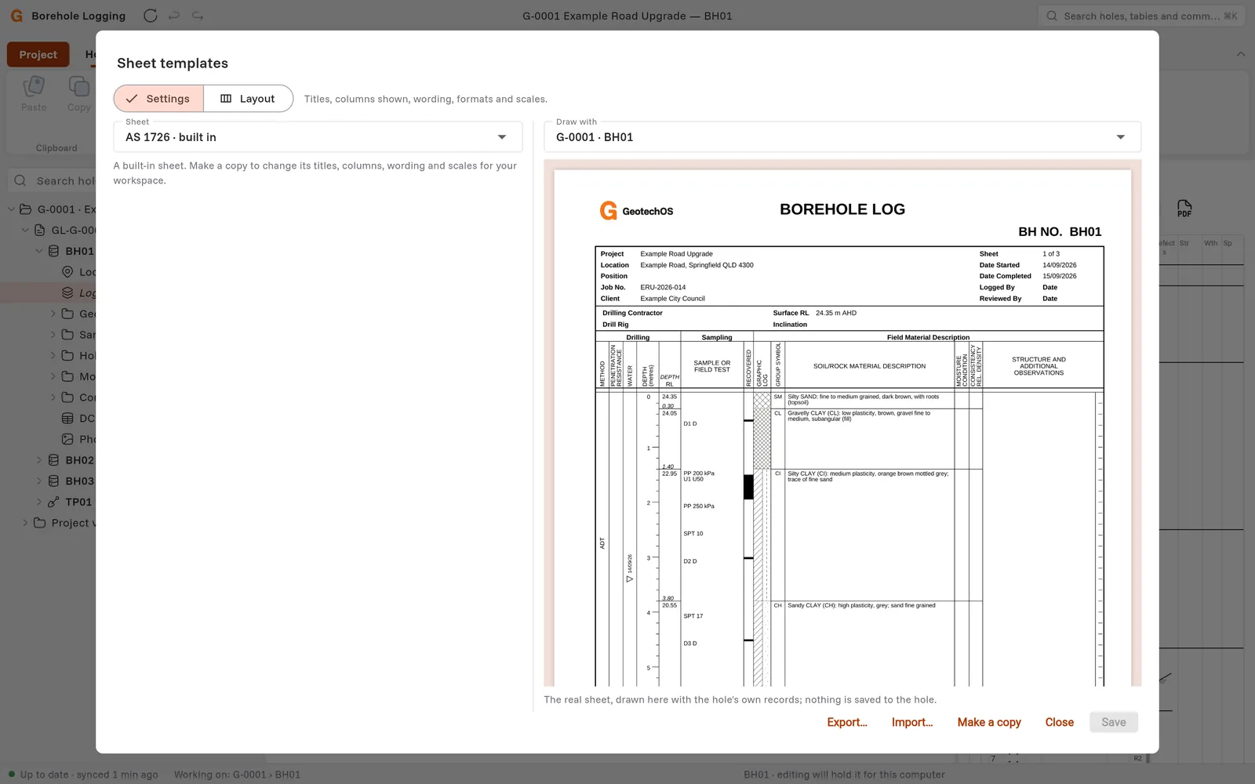The height and width of the screenshot is (784, 1255).
Task: Open the Sheet AS 1726 dropdown
Action: pyautogui.click(x=318, y=136)
